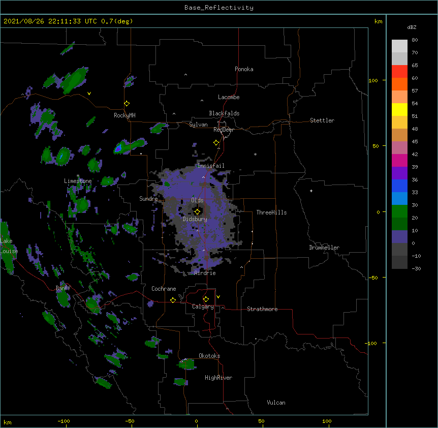438x428 pixels.
Task: Click the Sylvan label on map
Action: pyautogui.click(x=198, y=125)
